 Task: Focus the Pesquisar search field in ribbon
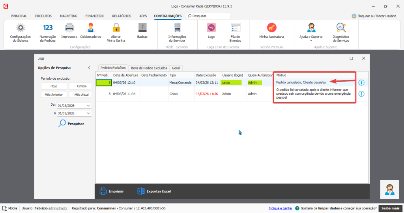click(208, 16)
